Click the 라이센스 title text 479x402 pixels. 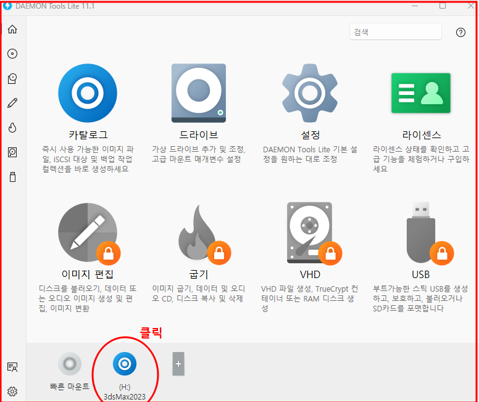pos(421,134)
